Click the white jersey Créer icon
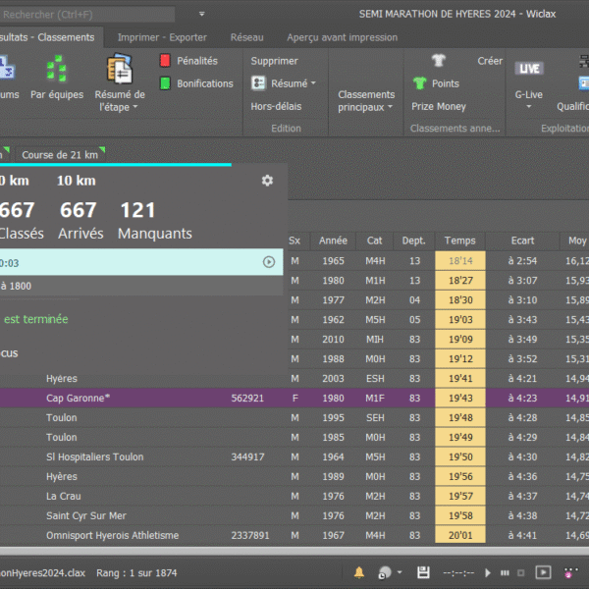The width and height of the screenshot is (589, 589). tap(439, 60)
